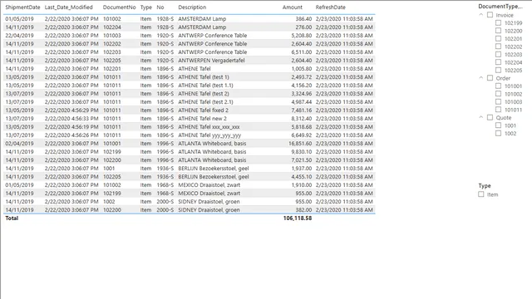Select document number 101003 table cell
Viewport: 532px width, 299px height.
(112, 35)
